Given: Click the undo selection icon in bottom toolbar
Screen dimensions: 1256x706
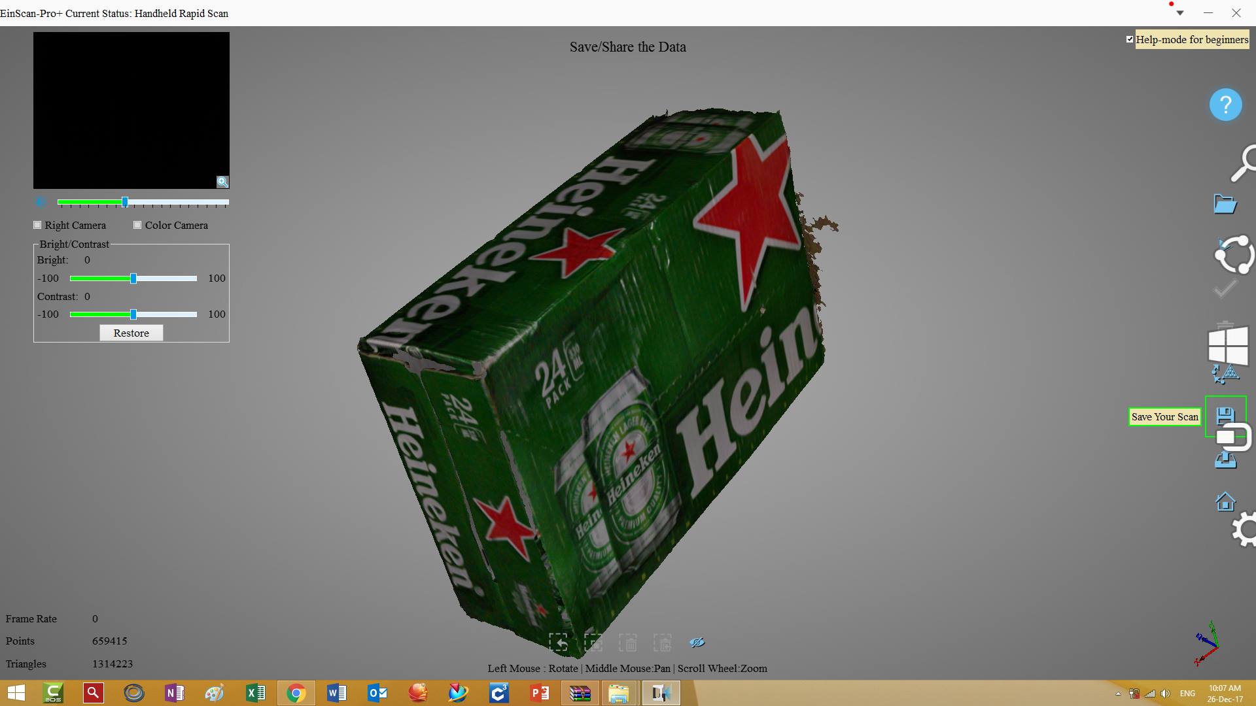Looking at the screenshot, I should (559, 643).
